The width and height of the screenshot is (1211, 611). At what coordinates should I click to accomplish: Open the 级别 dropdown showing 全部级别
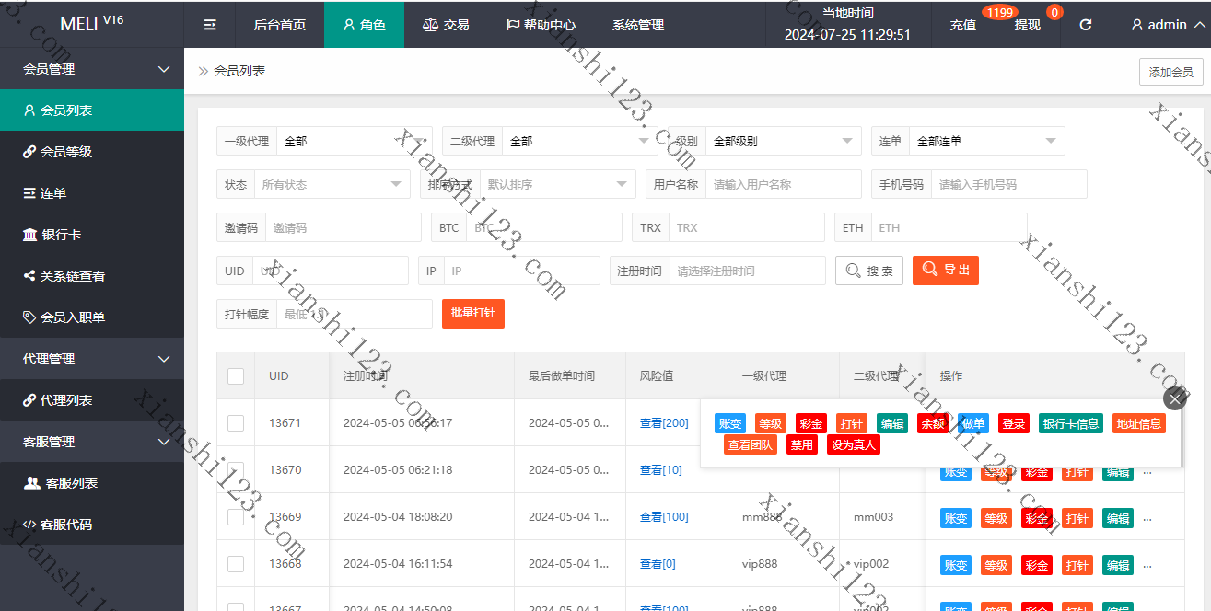tap(782, 141)
